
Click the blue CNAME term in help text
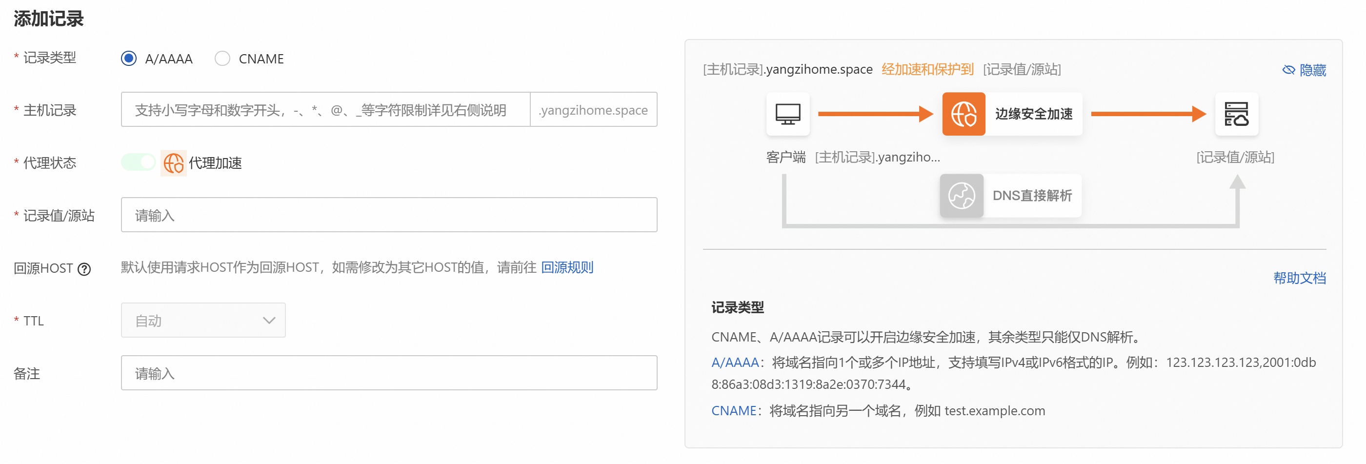click(x=733, y=410)
